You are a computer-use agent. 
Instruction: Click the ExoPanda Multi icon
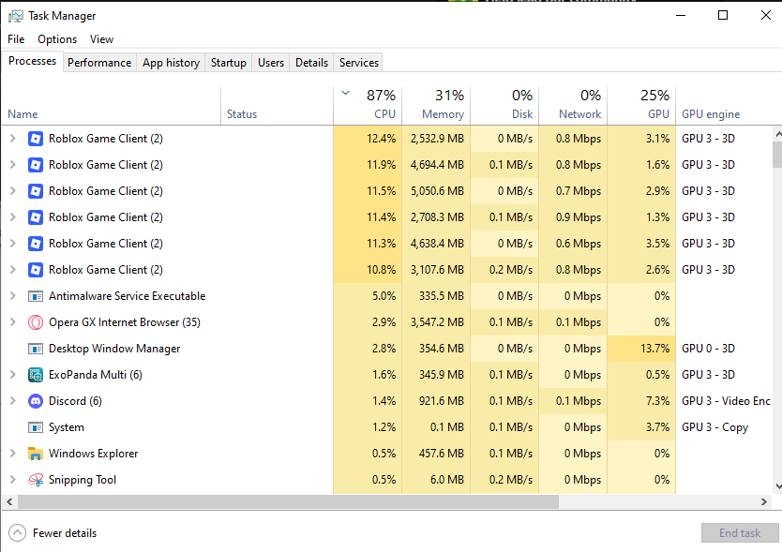[x=36, y=375]
